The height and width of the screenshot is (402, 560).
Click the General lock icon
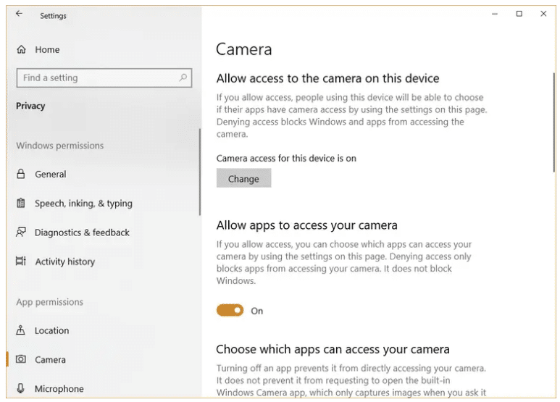click(x=21, y=174)
